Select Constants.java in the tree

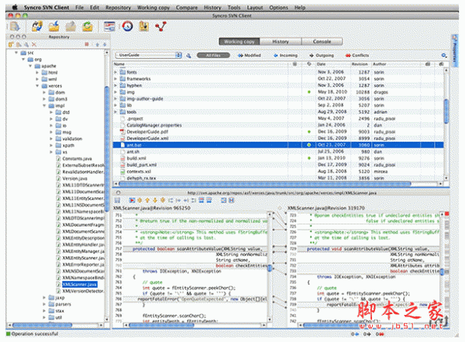77,159
